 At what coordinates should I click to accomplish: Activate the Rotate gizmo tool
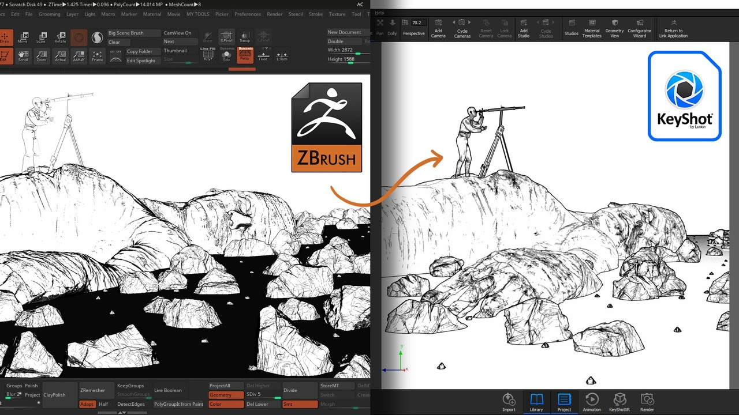(x=60, y=37)
